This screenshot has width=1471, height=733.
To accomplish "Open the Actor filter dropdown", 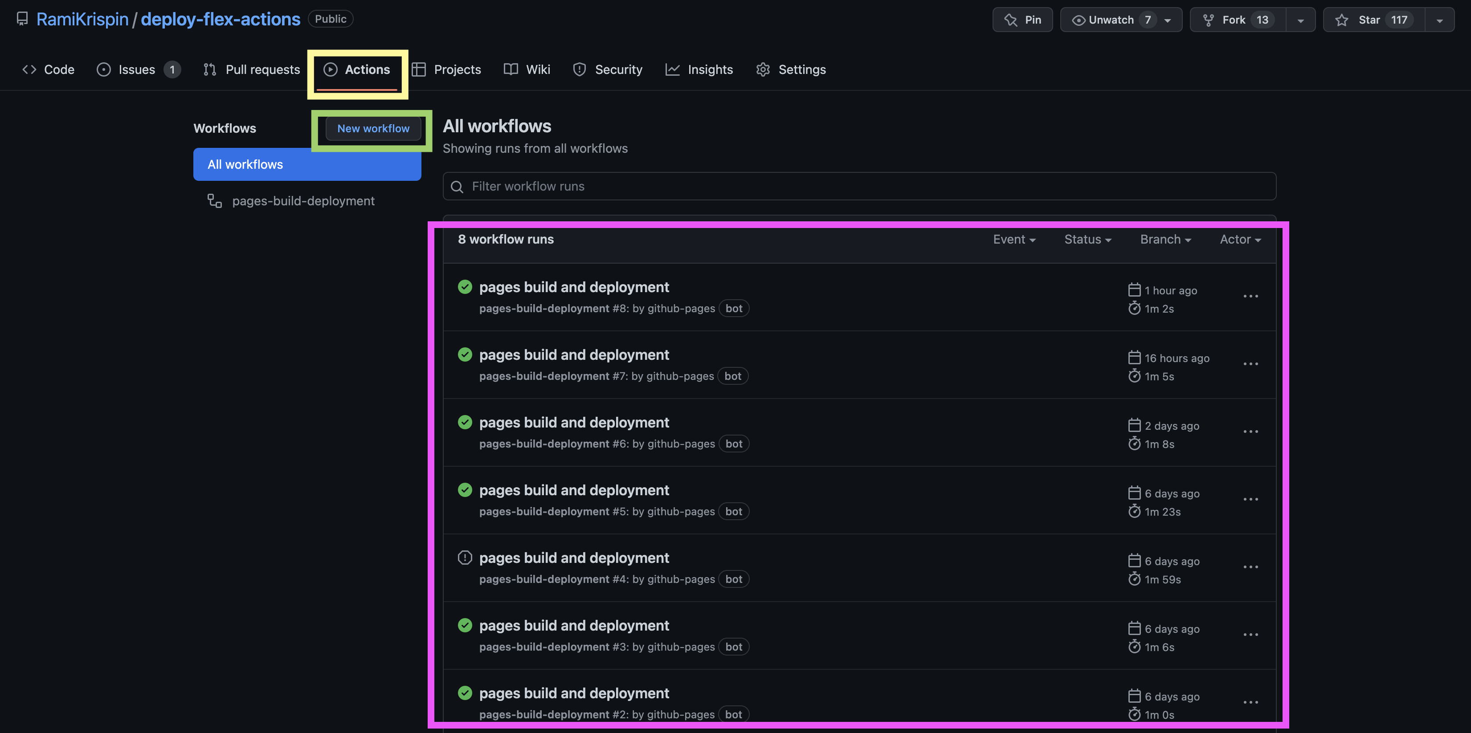I will pos(1240,240).
